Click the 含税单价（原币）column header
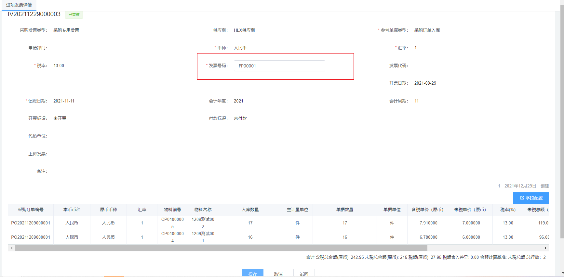The width and height of the screenshot is (564, 277). coord(428,210)
